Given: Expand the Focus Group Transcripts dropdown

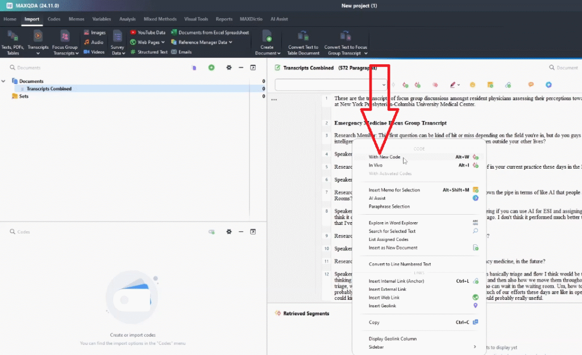Looking at the screenshot, I should (77, 53).
